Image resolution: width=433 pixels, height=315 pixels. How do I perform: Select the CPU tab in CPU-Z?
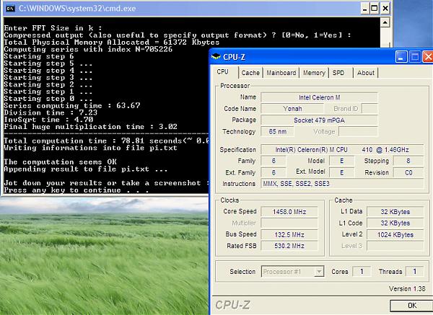click(x=222, y=72)
